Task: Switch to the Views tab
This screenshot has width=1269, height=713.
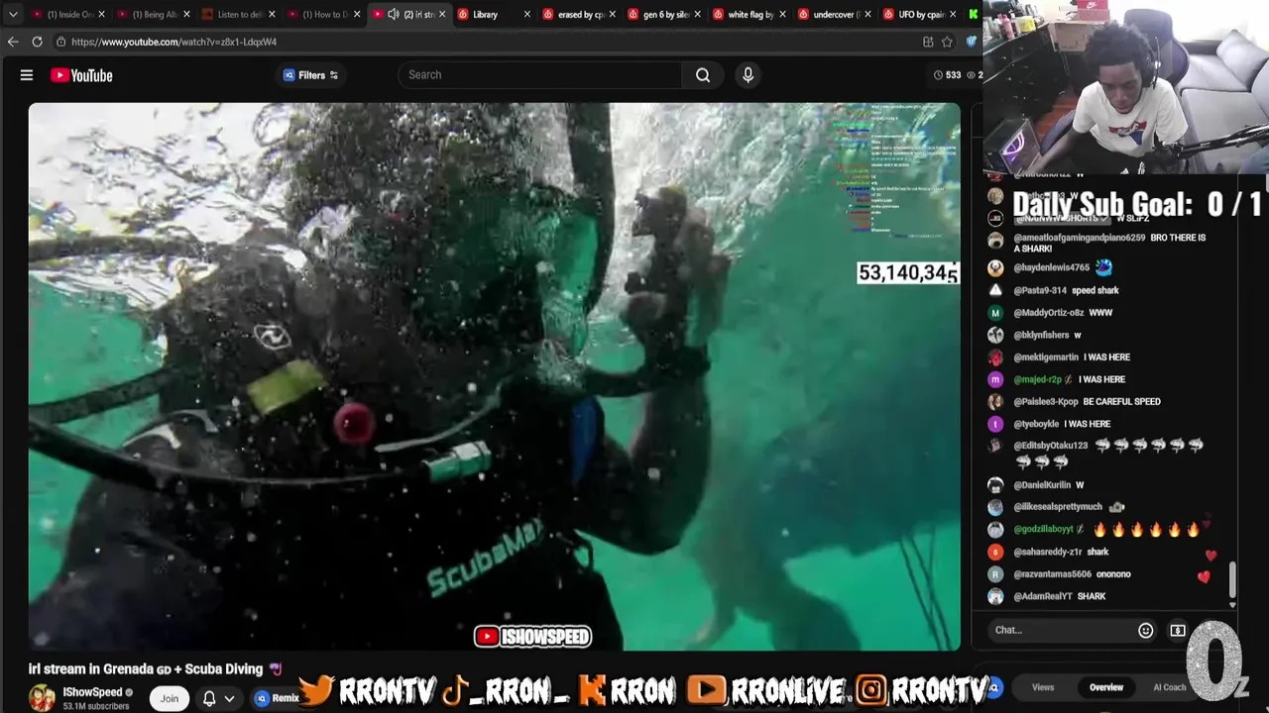Action: [x=1043, y=687]
